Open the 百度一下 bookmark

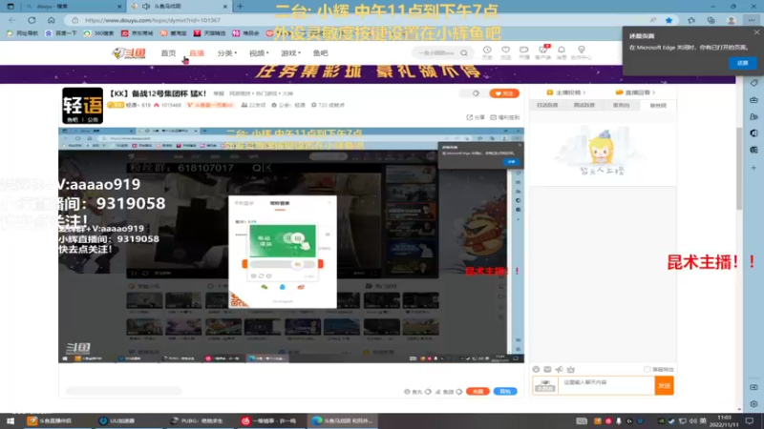coord(61,33)
